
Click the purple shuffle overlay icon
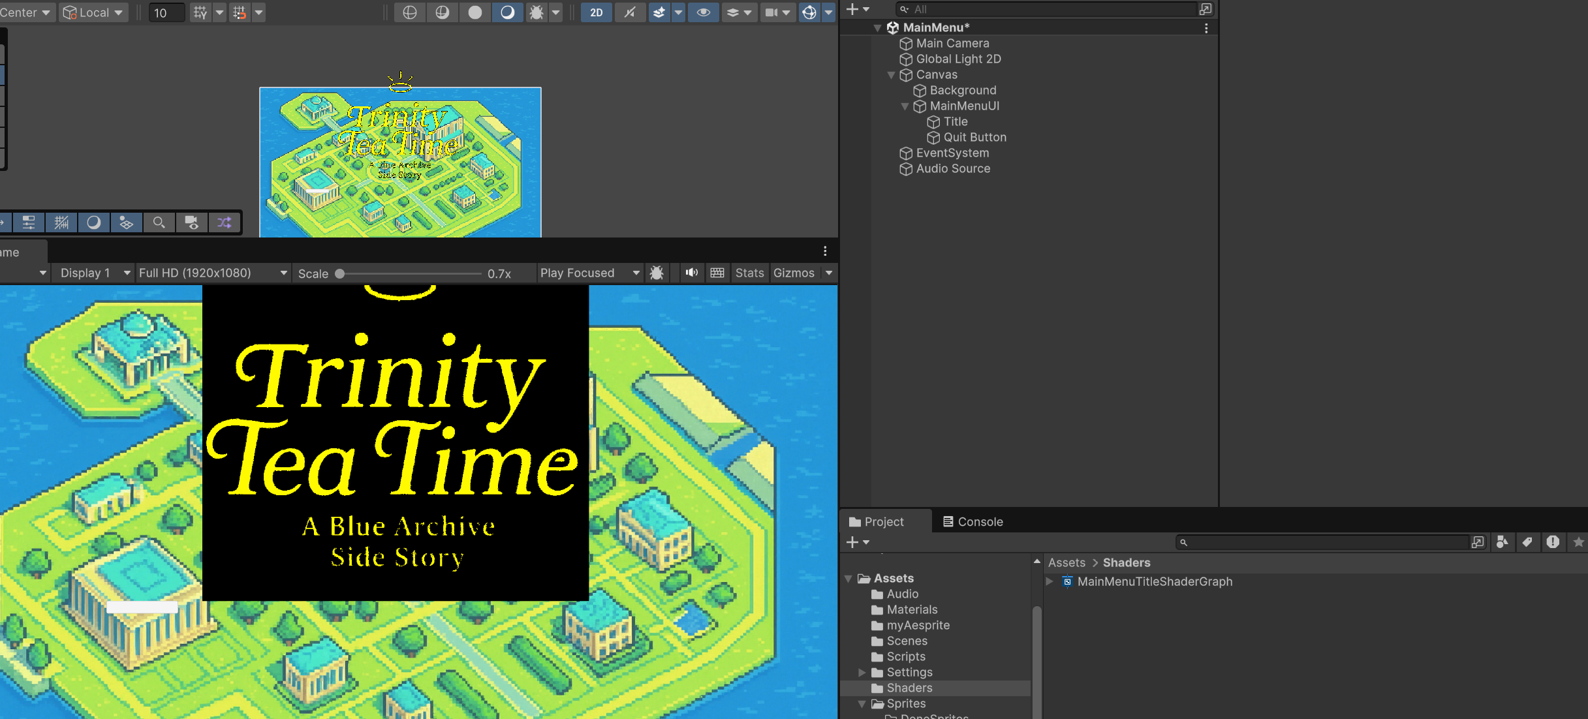tap(224, 222)
